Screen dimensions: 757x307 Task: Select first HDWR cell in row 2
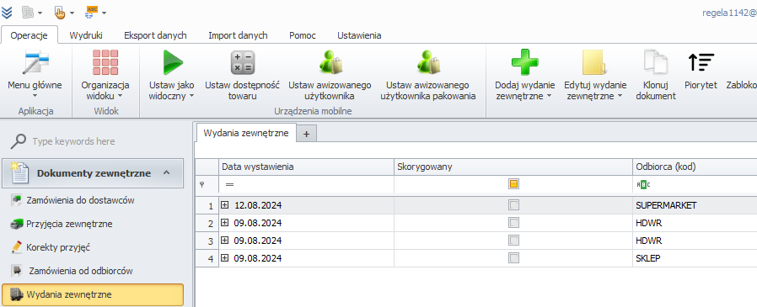pyautogui.click(x=695, y=223)
